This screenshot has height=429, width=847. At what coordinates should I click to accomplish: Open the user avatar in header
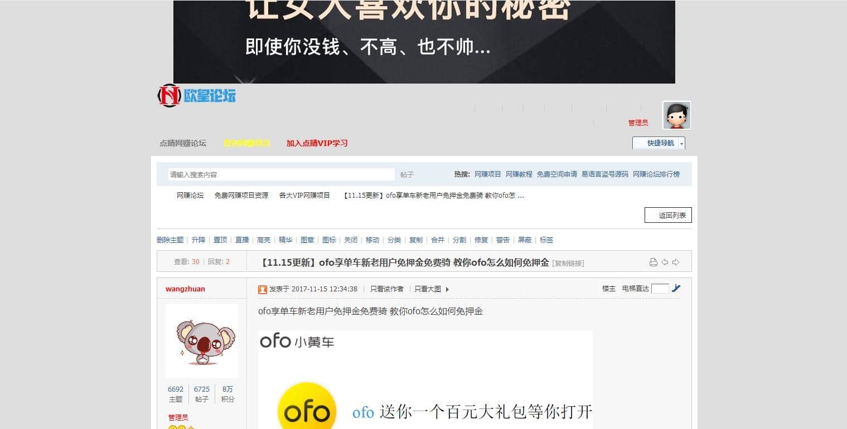(676, 115)
